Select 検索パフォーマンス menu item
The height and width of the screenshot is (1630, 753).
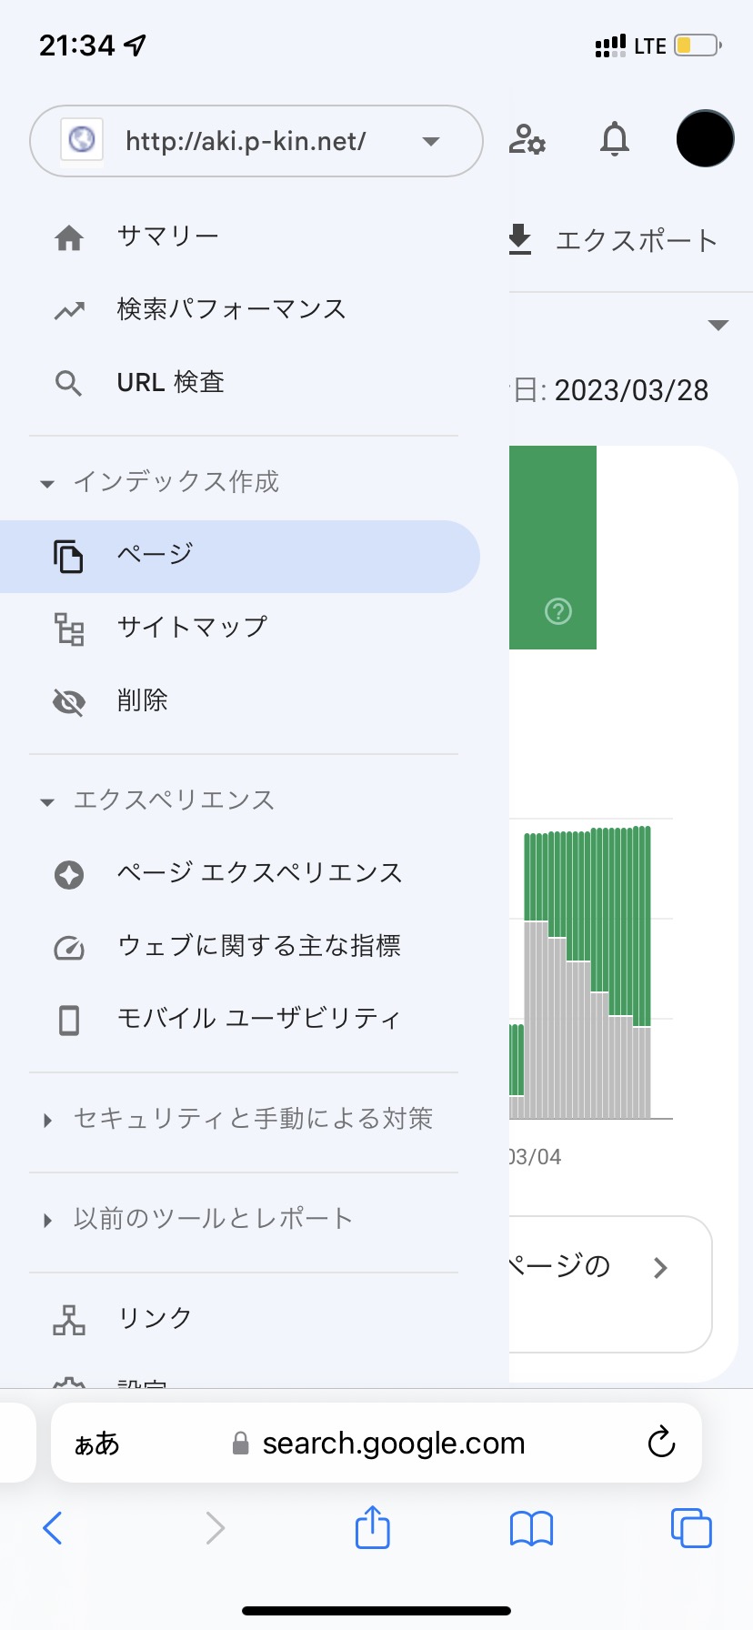231,310
